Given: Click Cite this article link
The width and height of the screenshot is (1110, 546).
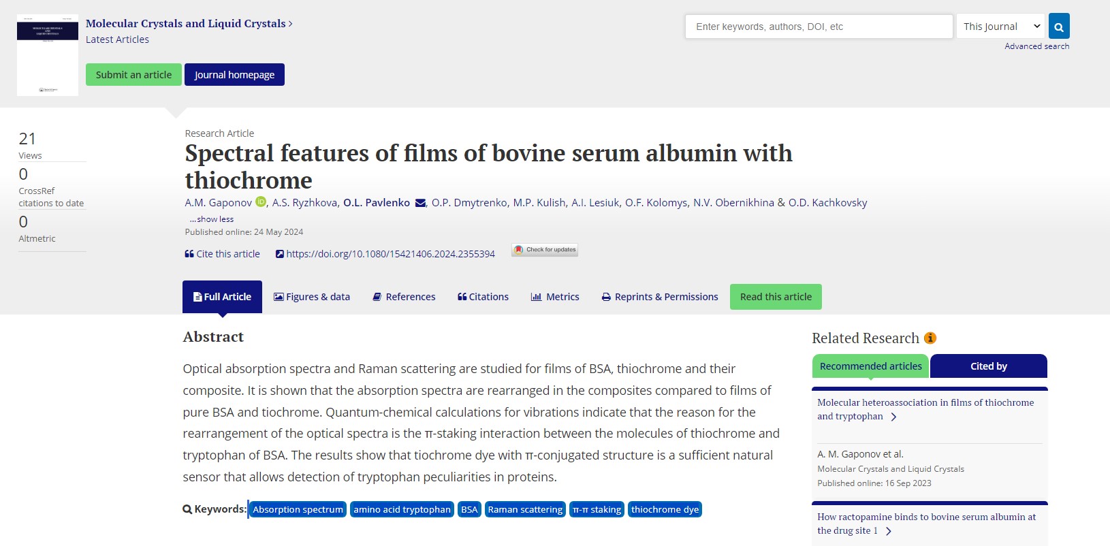Looking at the screenshot, I should point(223,254).
